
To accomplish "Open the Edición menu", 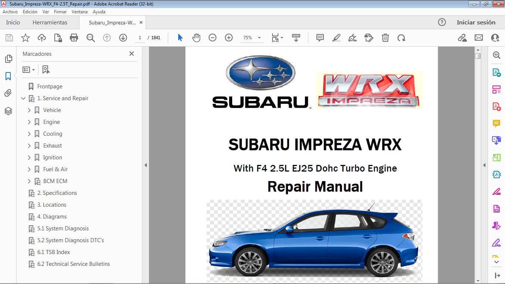I will pyautogui.click(x=30, y=12).
